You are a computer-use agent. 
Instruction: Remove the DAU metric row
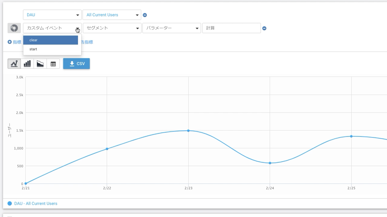(145, 15)
